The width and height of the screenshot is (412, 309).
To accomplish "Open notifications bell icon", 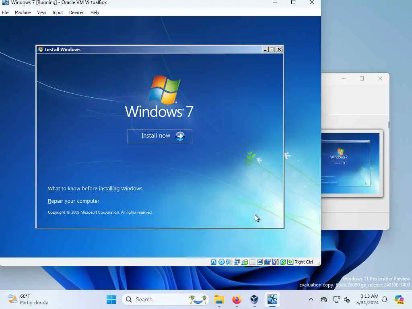I will point(385,299).
